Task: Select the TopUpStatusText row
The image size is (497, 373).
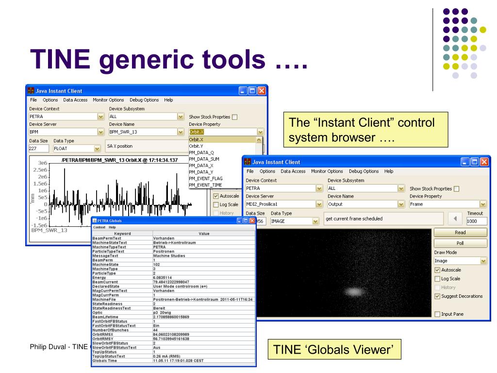Action: pyautogui.click(x=174, y=356)
